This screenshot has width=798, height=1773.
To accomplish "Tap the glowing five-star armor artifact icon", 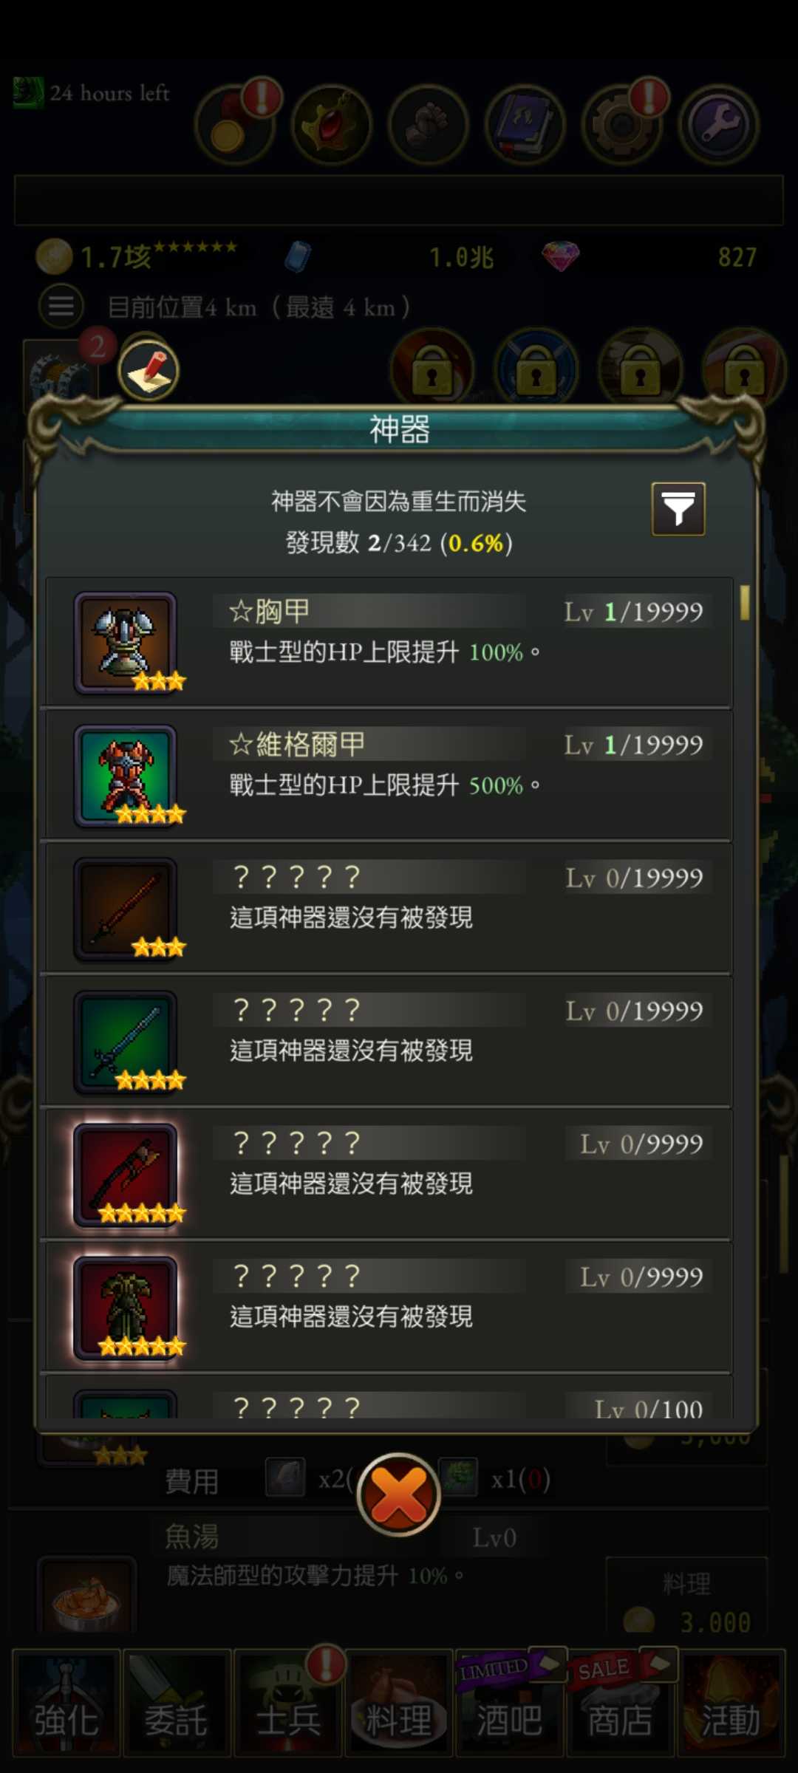I will point(126,1308).
